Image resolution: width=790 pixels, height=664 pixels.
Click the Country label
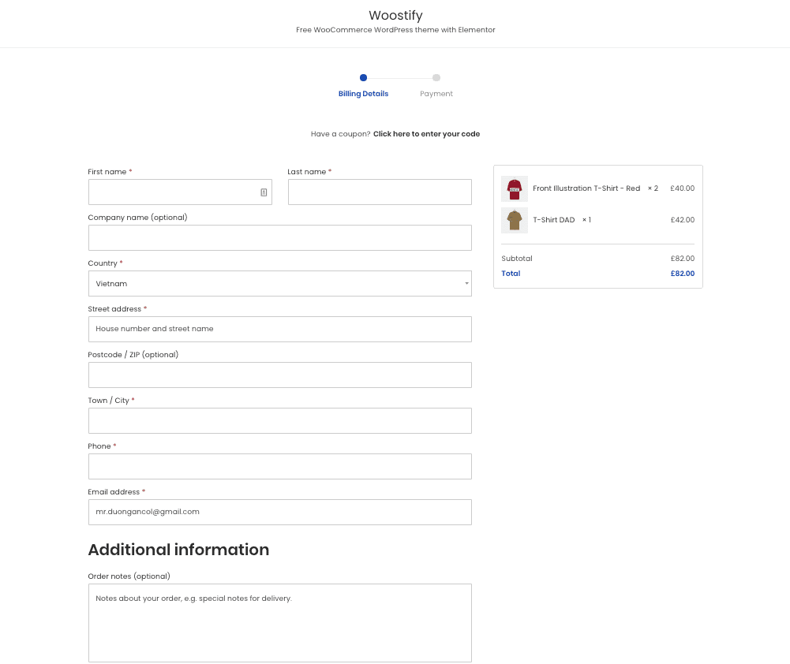point(103,263)
